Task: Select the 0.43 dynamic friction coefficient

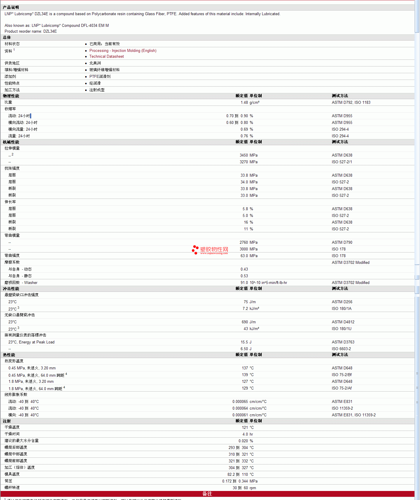Action: point(244,269)
